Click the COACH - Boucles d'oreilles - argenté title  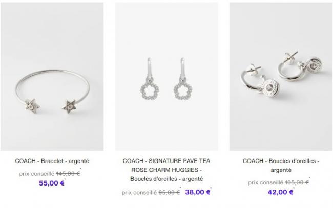[281, 166]
